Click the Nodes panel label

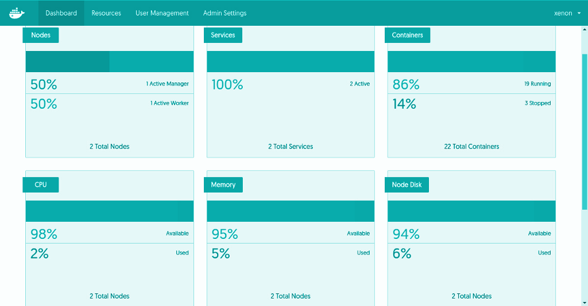(41, 35)
